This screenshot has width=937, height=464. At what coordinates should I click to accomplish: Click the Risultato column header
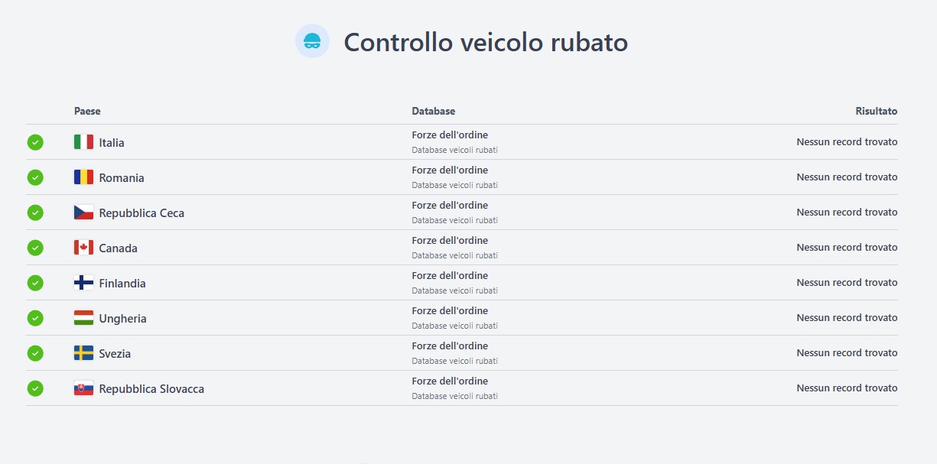click(x=876, y=112)
